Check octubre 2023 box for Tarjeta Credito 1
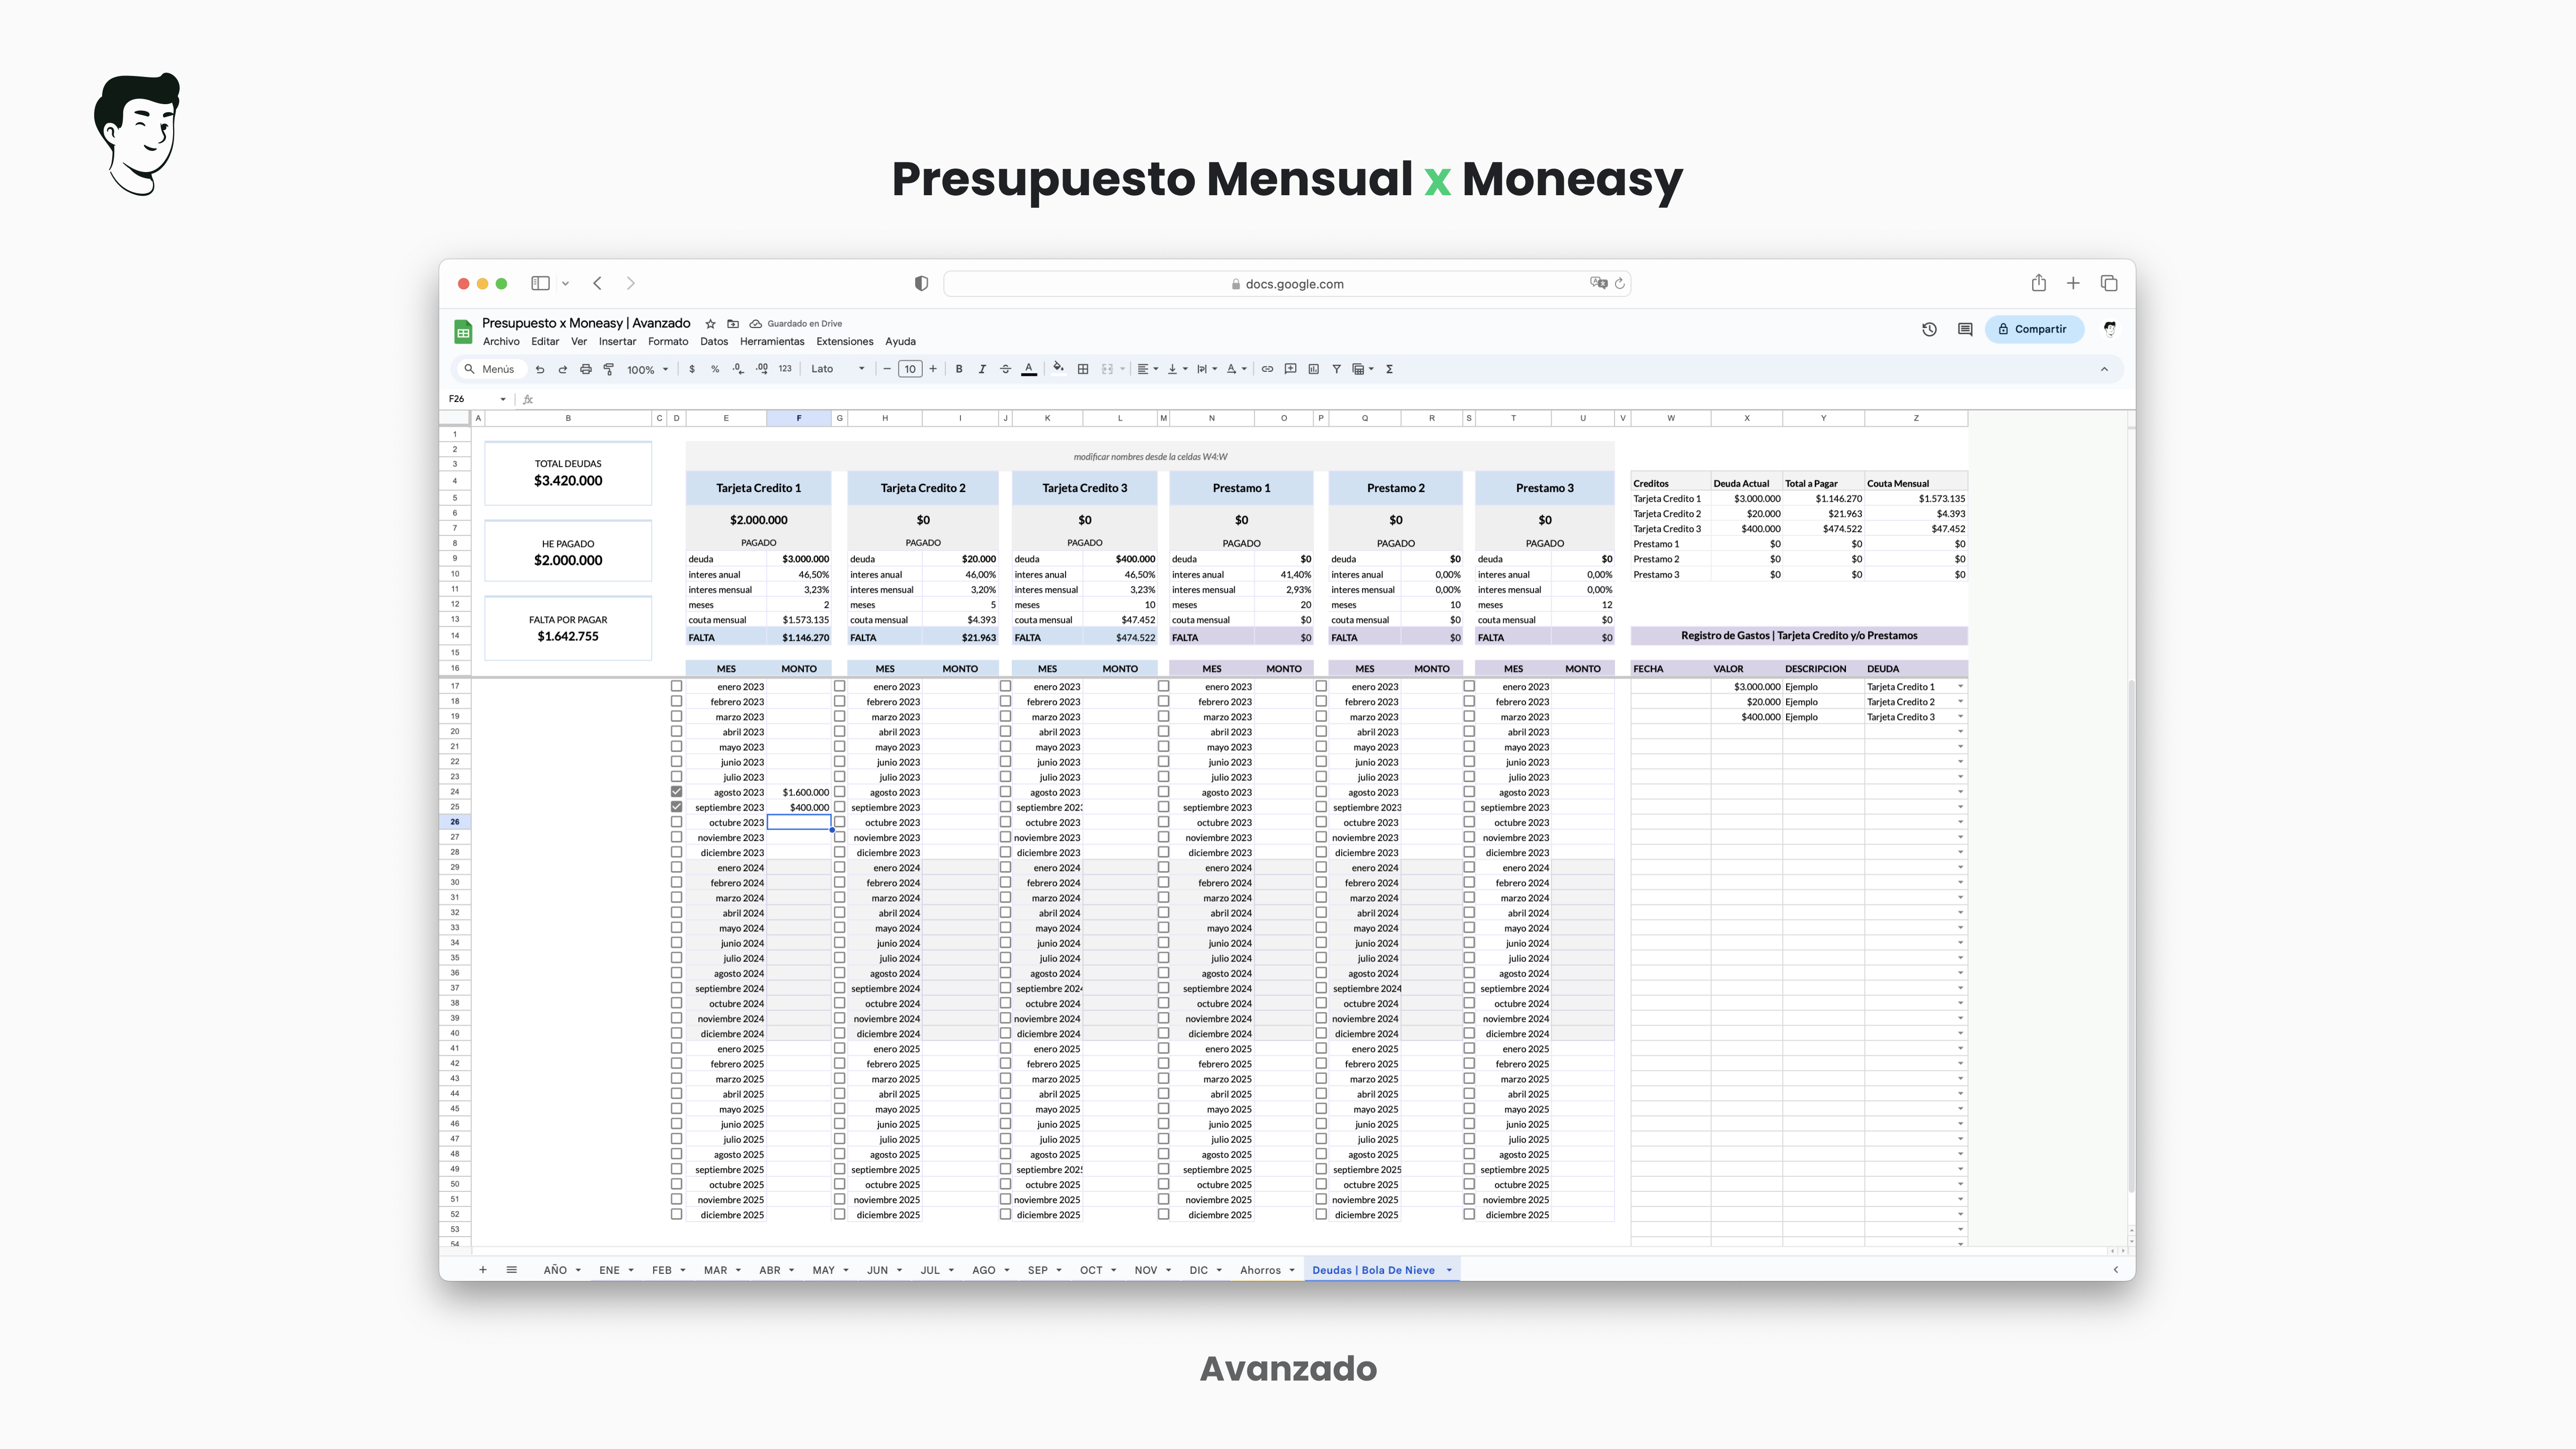This screenshot has width=2576, height=1449. 676,822
